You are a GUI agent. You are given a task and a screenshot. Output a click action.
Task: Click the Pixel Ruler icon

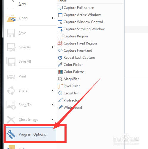[x=60, y=86]
